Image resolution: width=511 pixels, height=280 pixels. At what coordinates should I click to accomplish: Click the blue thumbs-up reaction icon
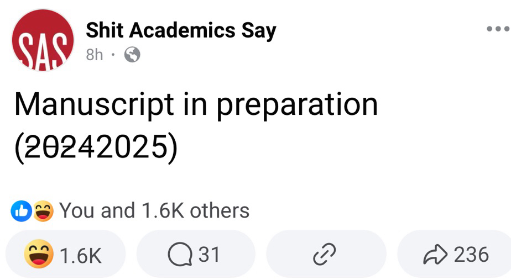pyautogui.click(x=22, y=211)
